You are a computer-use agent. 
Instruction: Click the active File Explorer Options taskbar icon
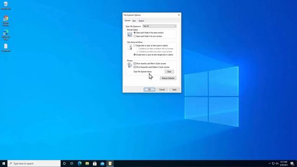(110, 163)
